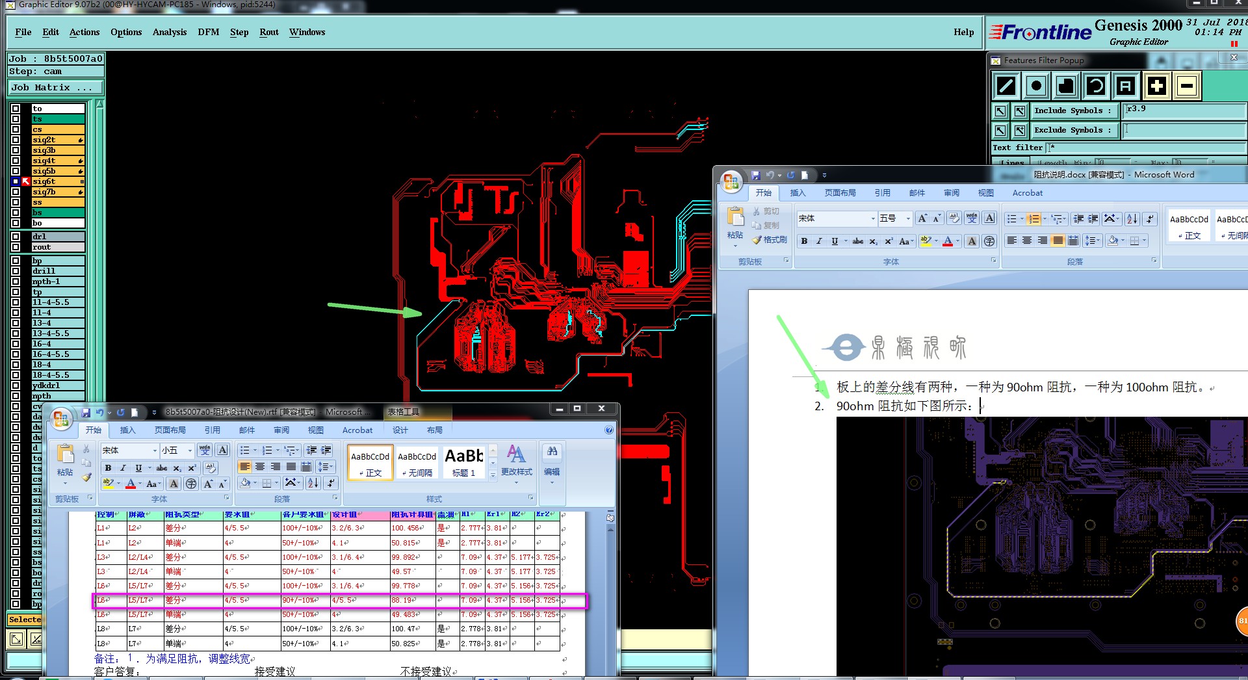1248x680 pixels.
Task: Open font name dropdown in left Word window
Action: tap(155, 451)
